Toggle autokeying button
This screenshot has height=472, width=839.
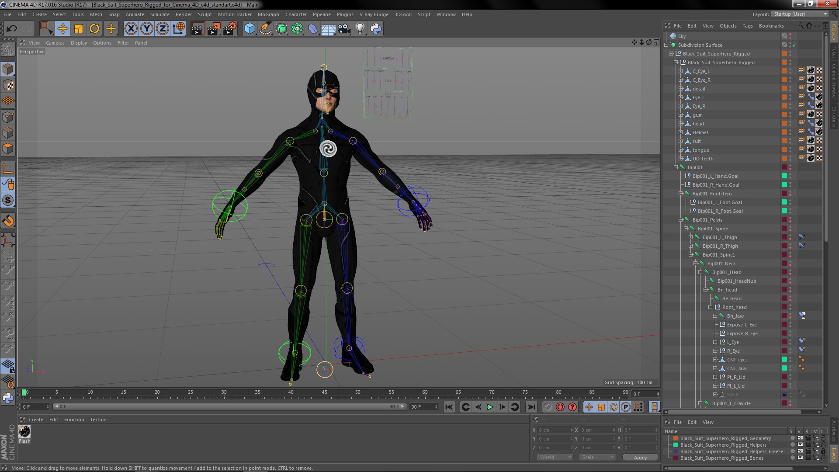[x=560, y=407]
